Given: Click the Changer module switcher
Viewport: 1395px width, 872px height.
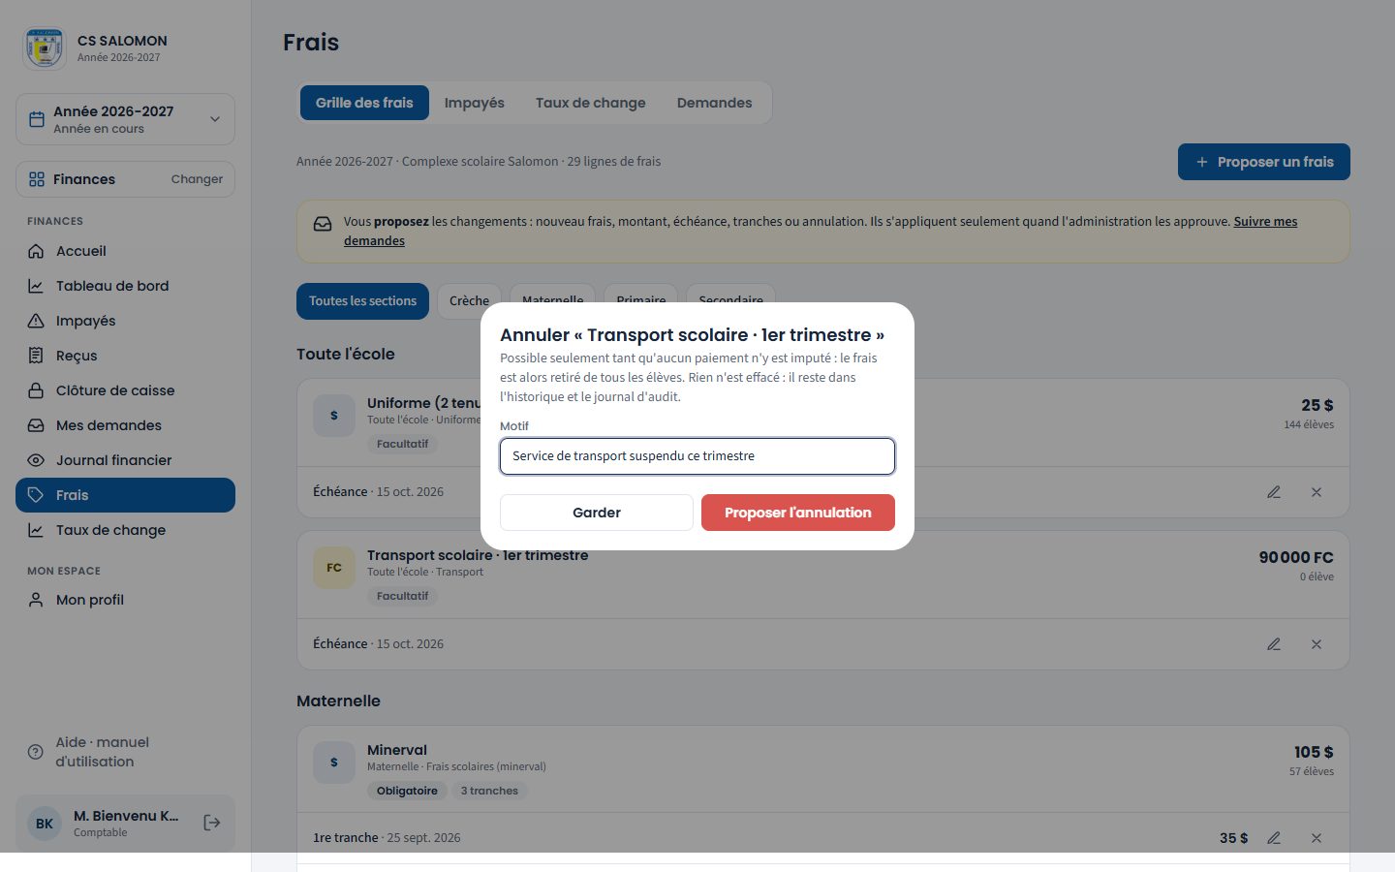Looking at the screenshot, I should coord(197,179).
